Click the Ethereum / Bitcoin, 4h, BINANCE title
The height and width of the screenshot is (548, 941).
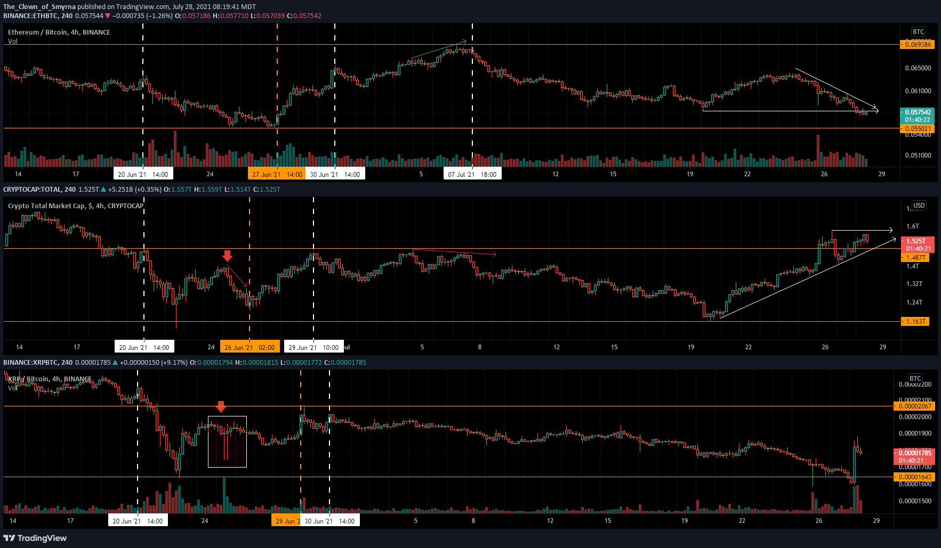[x=59, y=32]
